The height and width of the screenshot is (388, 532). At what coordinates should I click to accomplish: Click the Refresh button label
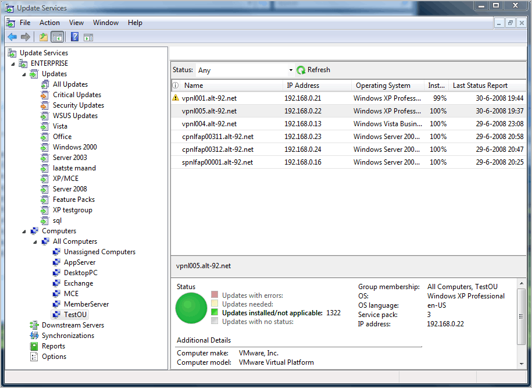pos(319,70)
